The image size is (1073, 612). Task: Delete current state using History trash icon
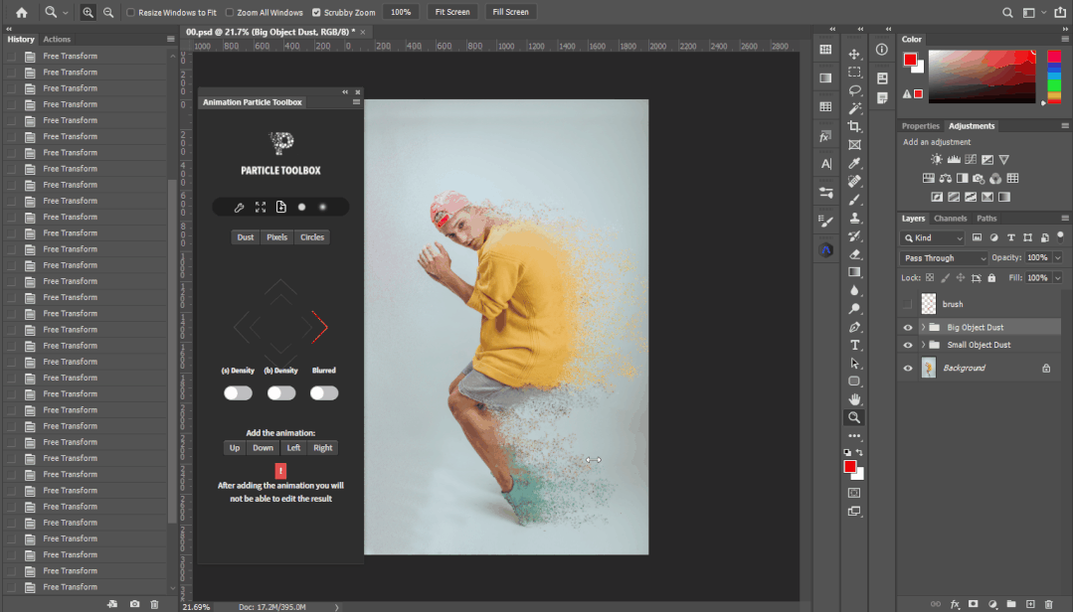click(x=154, y=604)
